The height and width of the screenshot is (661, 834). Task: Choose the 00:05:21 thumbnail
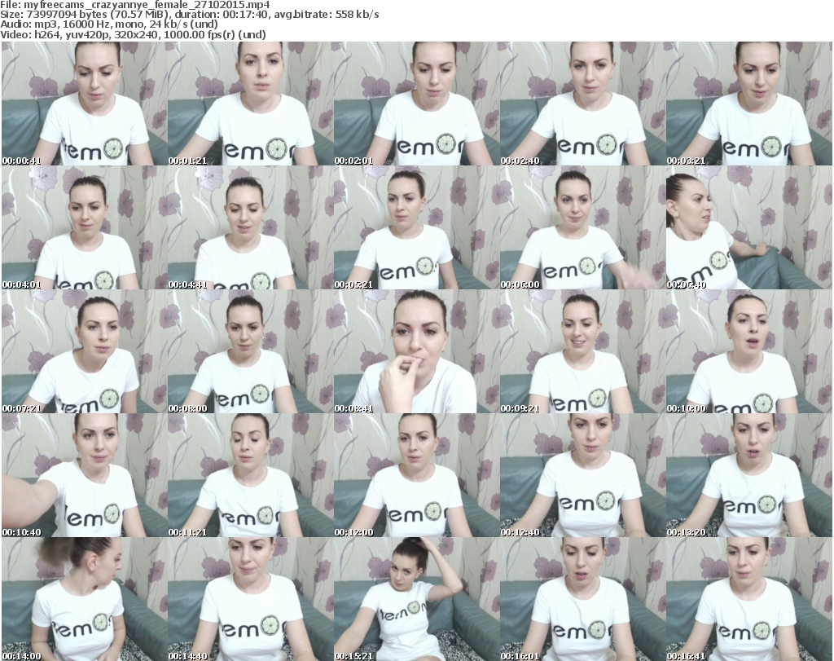point(416,227)
